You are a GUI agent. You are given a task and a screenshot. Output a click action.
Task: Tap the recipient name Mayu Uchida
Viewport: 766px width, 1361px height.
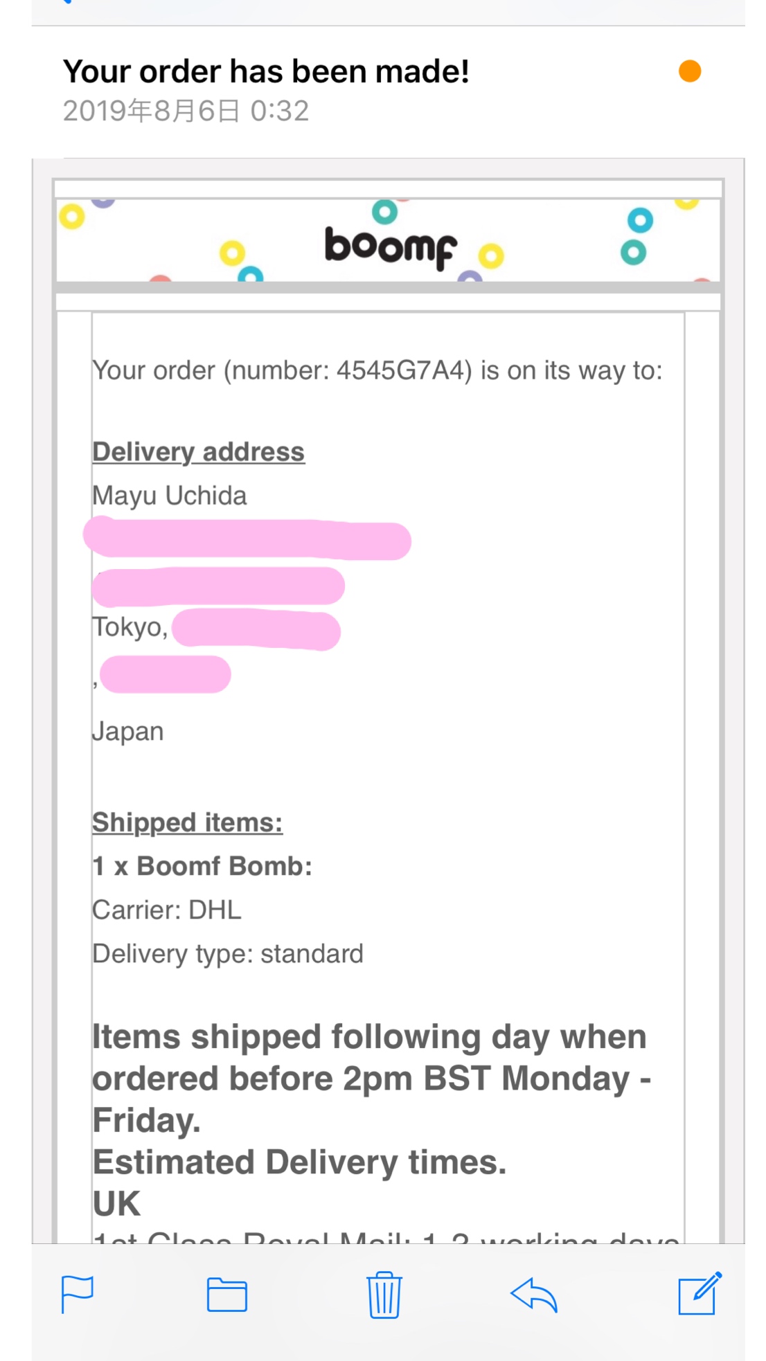click(170, 496)
